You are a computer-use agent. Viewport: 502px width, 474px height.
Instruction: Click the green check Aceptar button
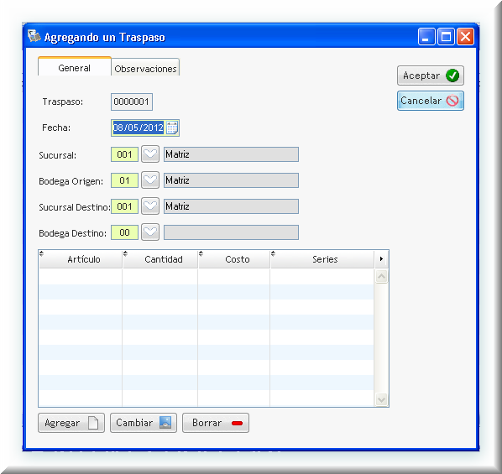click(x=431, y=76)
